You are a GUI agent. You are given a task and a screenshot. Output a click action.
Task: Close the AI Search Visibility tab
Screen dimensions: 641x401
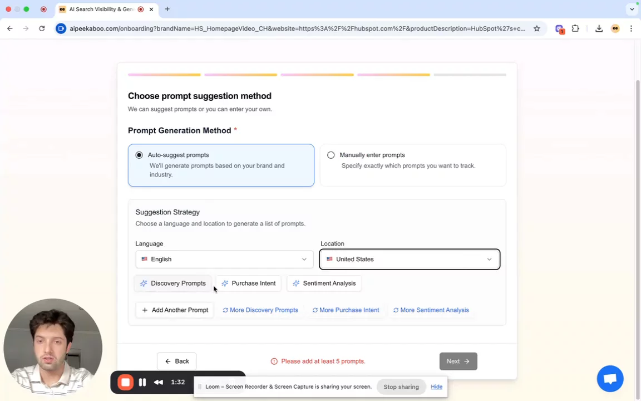[151, 9]
